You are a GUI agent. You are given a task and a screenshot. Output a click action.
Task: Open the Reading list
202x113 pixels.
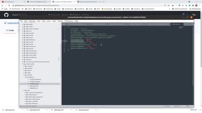click(x=195, y=9)
